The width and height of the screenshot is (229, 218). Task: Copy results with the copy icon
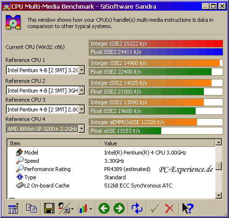(x=31, y=208)
